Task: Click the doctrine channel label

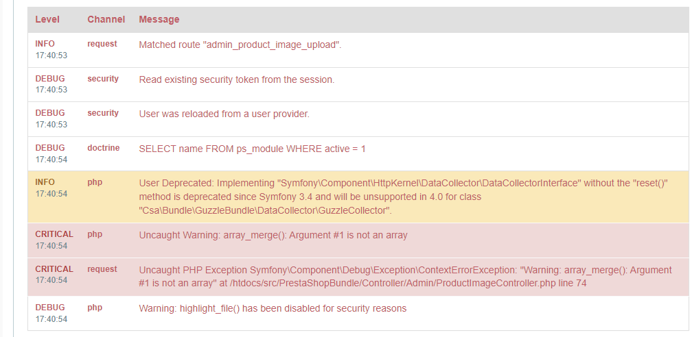Action: tap(103, 148)
